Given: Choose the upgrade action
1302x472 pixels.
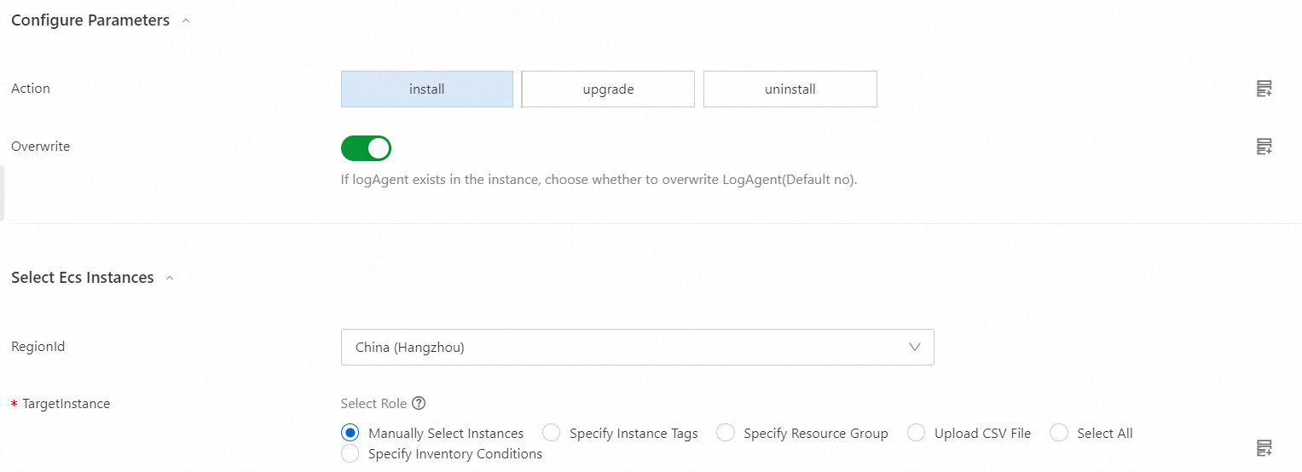Looking at the screenshot, I should (608, 89).
